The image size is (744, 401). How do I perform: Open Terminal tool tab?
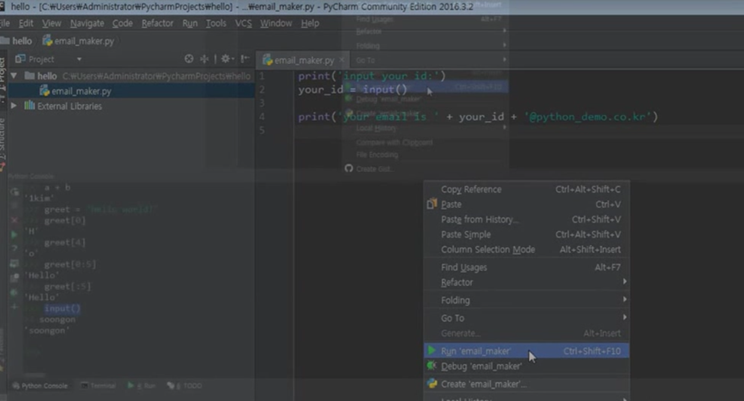[x=98, y=385]
